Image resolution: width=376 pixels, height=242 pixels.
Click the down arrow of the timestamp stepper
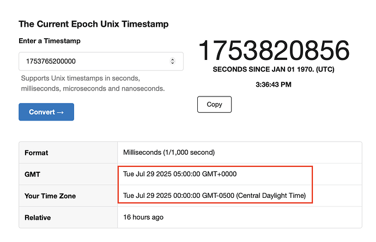coord(172,63)
